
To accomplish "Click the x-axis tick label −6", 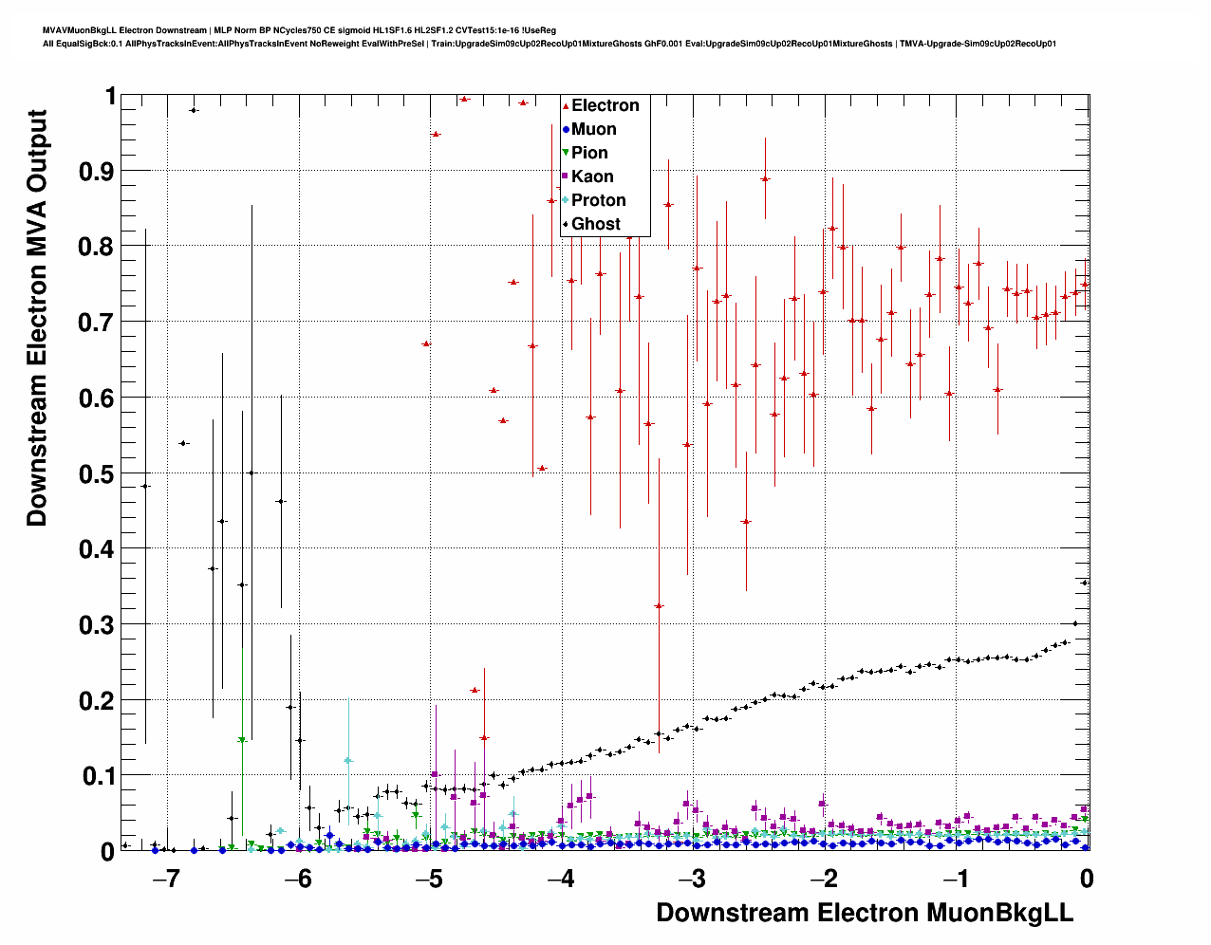I will (298, 879).
